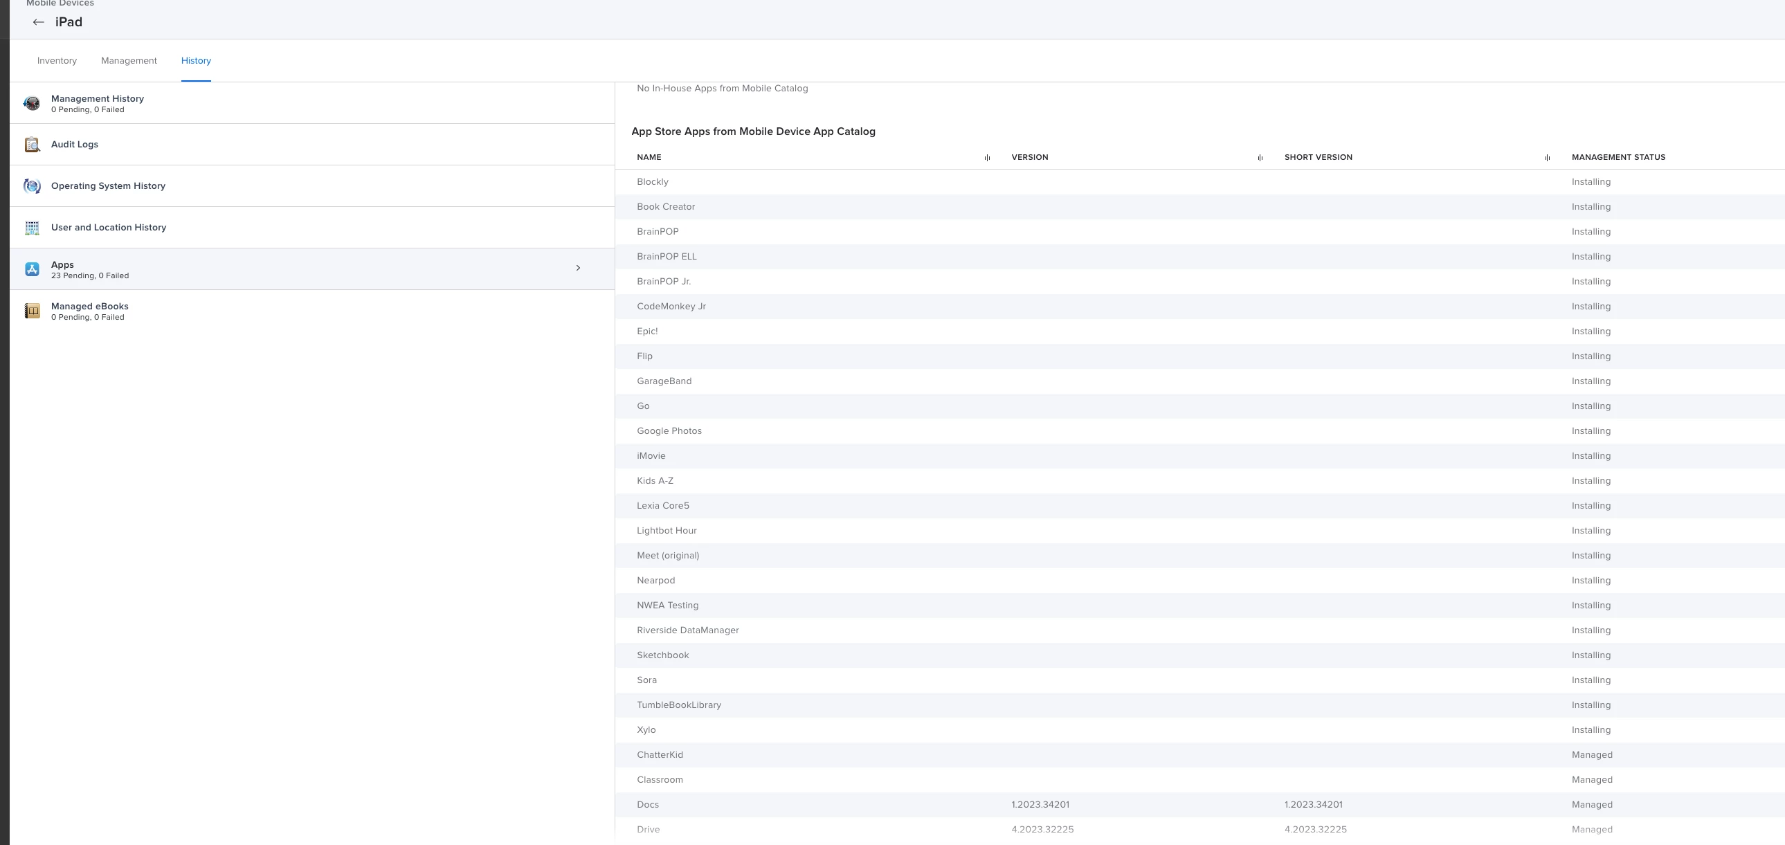The image size is (1785, 845).
Task: Sort by the NAME column header
Action: pos(649,157)
